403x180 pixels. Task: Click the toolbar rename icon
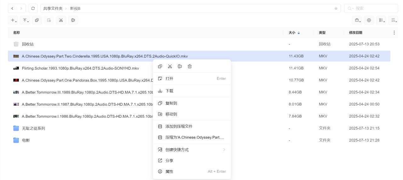(x=73, y=20)
